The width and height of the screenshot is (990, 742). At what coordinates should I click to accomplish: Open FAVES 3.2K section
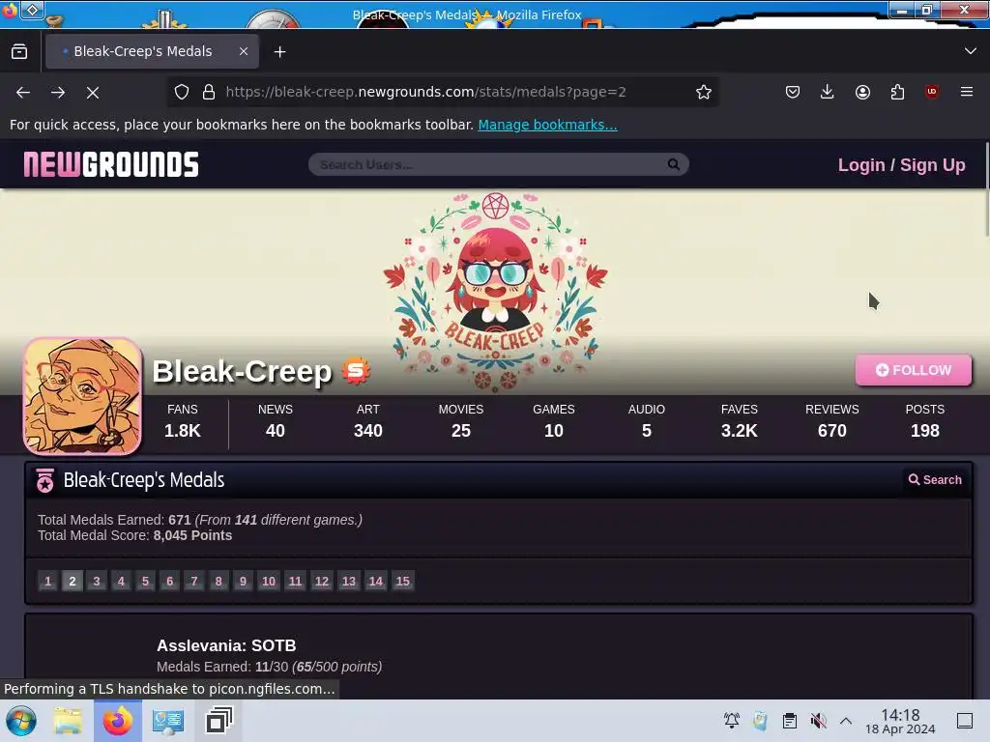[x=740, y=421]
